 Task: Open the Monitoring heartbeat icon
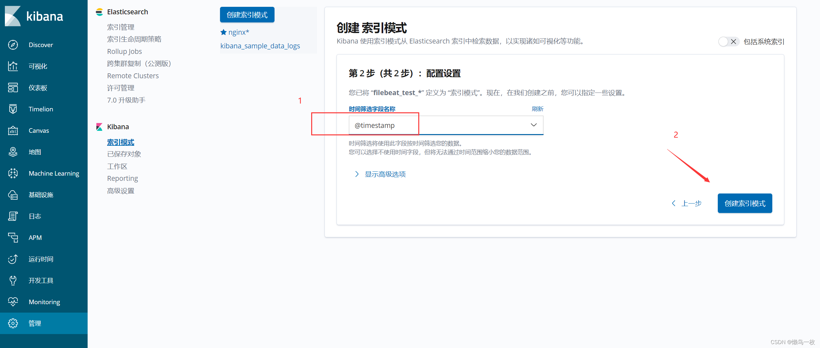coord(13,302)
